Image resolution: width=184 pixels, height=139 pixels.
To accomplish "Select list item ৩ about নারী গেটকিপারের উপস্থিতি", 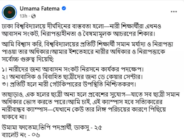I will [x=69, y=84].
